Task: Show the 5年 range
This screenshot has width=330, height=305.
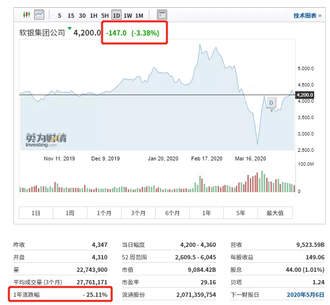Action: click(x=241, y=213)
